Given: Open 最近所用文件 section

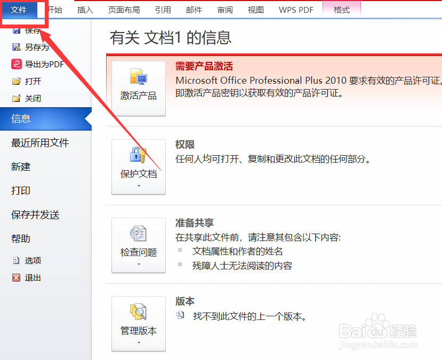Looking at the screenshot, I should (x=40, y=142).
